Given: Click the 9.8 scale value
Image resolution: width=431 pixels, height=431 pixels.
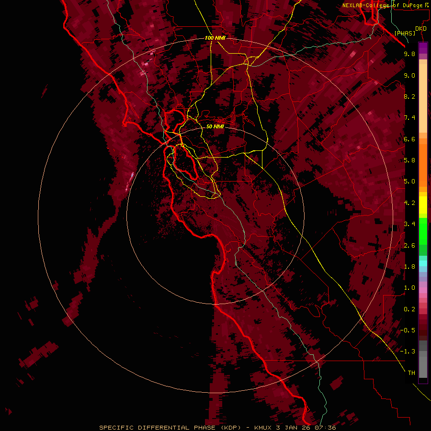Looking at the screenshot, I should coord(409,54).
